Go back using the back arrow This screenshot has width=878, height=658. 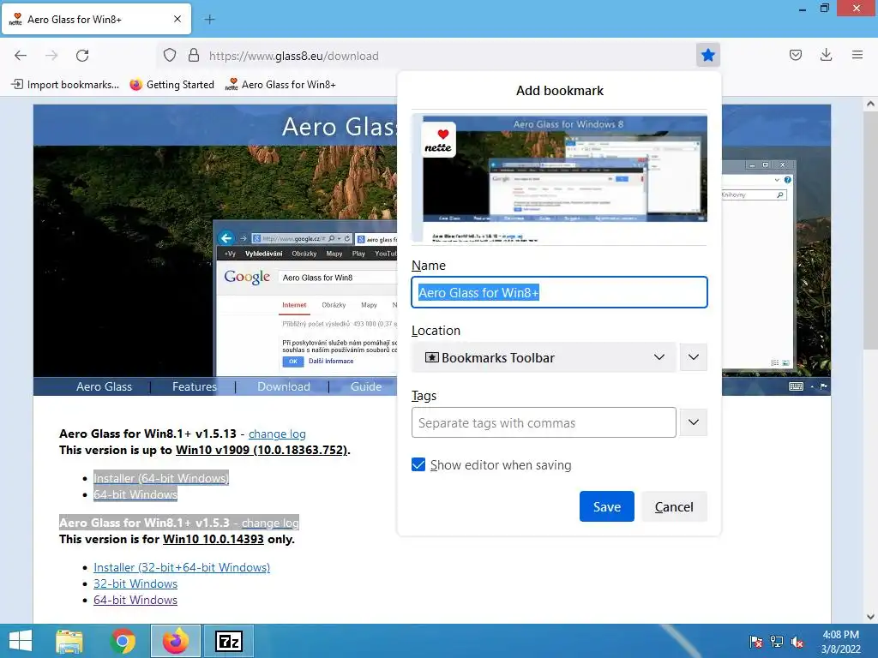(x=21, y=55)
